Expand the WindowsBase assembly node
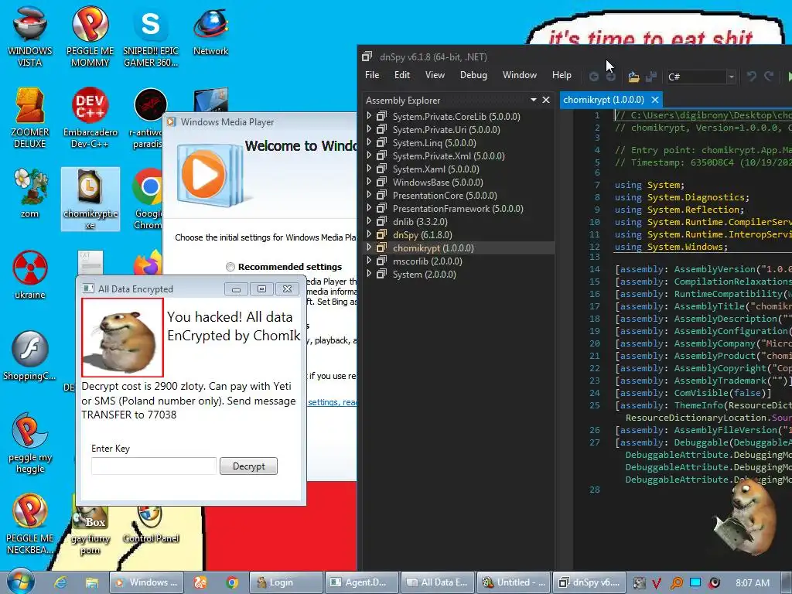The width and height of the screenshot is (792, 594). point(369,182)
